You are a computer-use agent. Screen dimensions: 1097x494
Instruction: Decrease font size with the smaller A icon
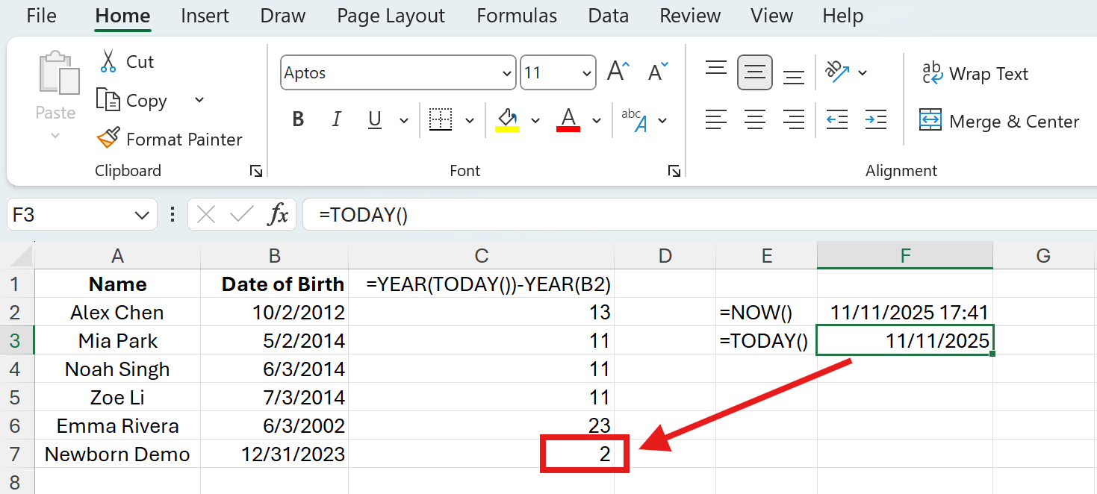658,72
